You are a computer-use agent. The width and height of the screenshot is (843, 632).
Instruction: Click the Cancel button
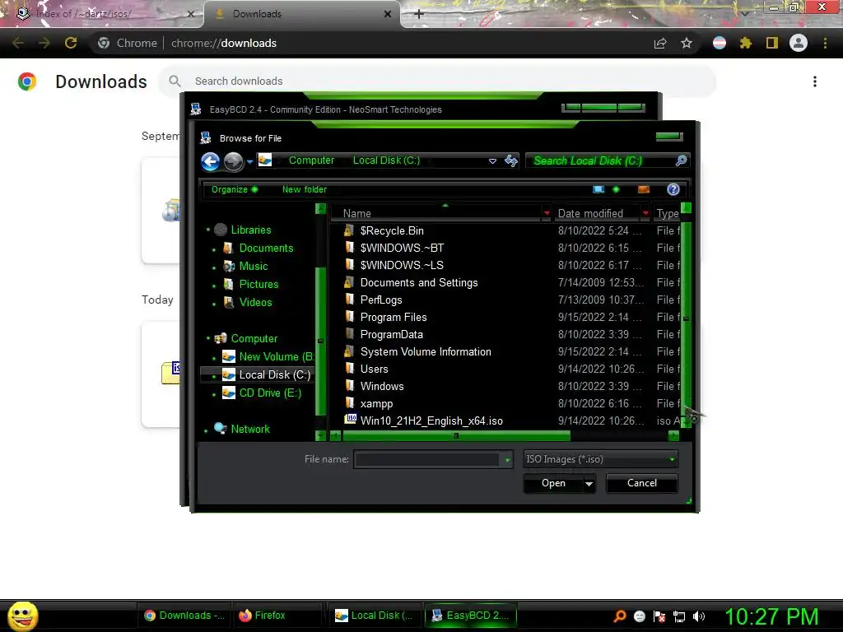pos(642,483)
